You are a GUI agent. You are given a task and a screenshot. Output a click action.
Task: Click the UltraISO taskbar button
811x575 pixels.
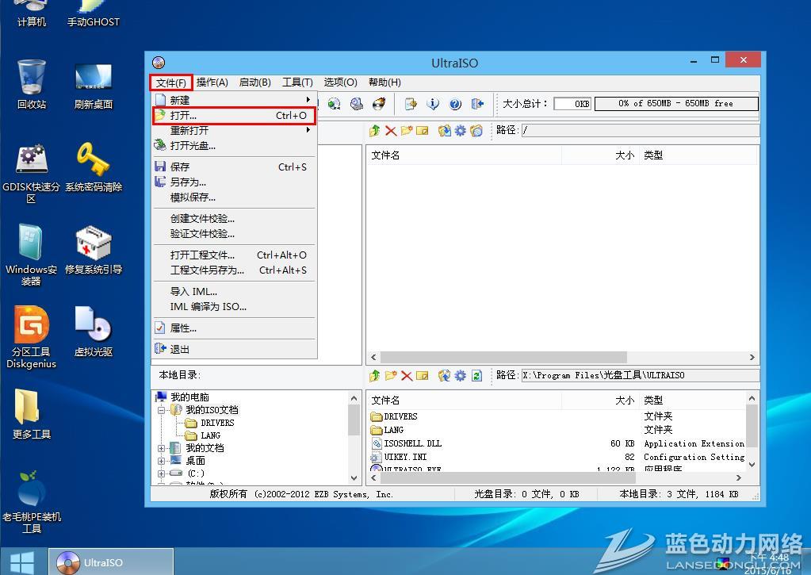tap(111, 562)
